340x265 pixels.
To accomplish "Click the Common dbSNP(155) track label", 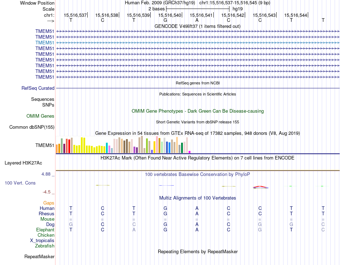I will 32,127.
